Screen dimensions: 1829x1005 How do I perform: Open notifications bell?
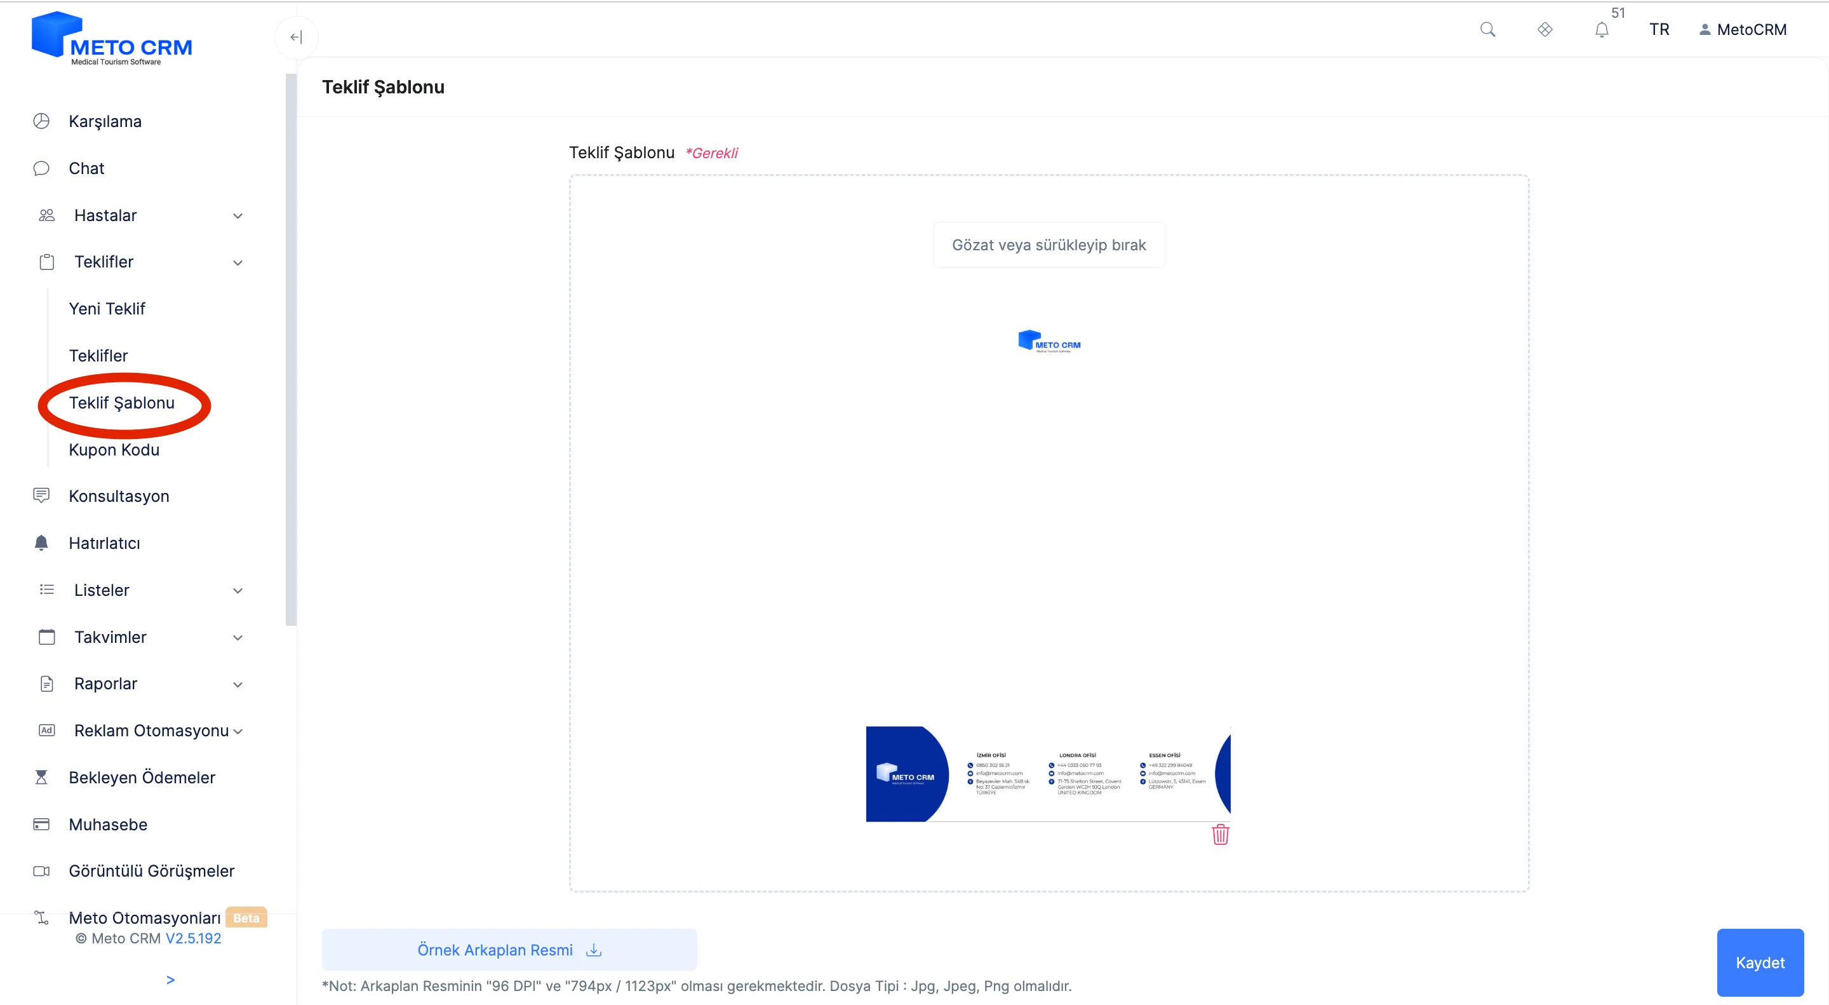click(1602, 30)
